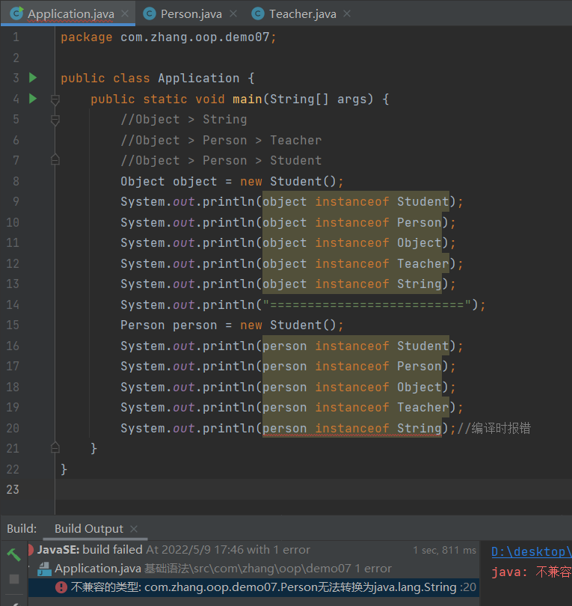This screenshot has height=606, width=572.
Task: Collapse the main method fold marker on line 4
Action: pyautogui.click(x=55, y=100)
